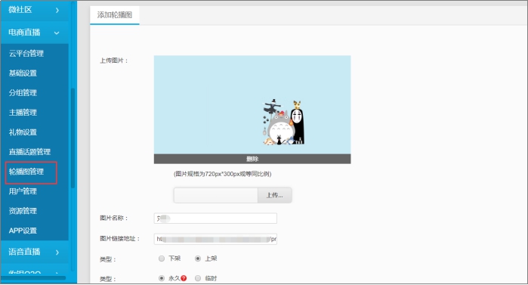Open 轮播图管理 in sidebar

pos(26,172)
